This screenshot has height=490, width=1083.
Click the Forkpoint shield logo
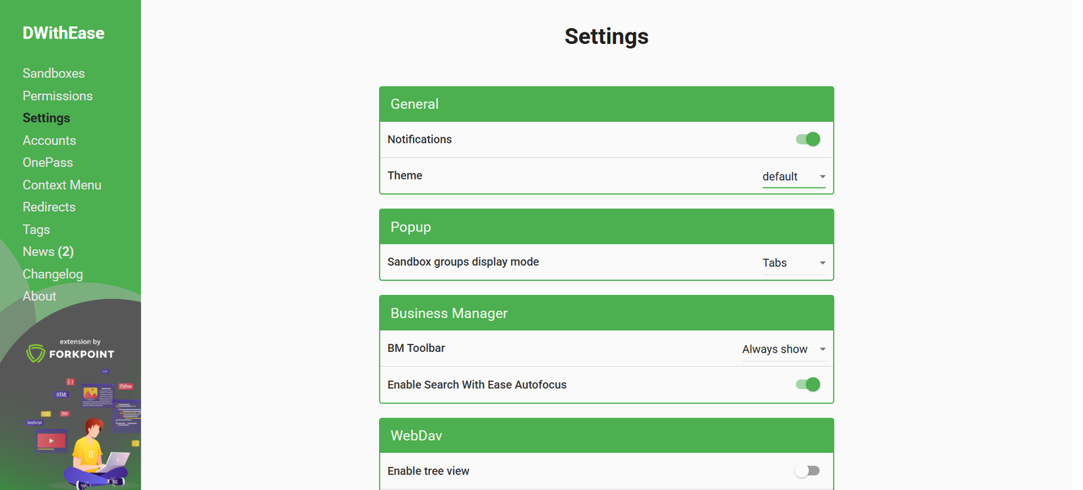pos(35,353)
